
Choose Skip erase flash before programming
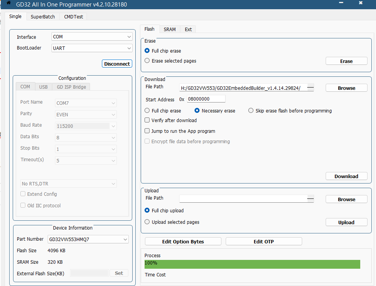251,111
